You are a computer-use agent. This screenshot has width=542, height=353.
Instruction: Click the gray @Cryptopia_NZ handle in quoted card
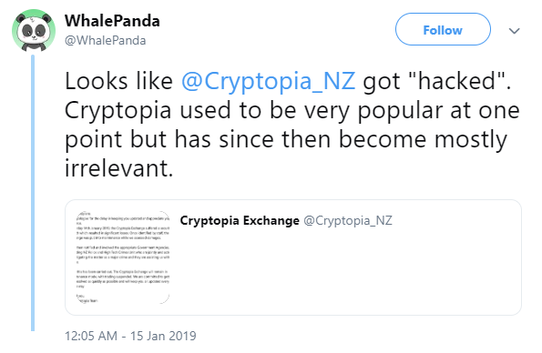coord(348,220)
